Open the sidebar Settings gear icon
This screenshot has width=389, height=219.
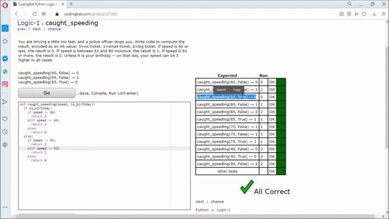click(5, 145)
